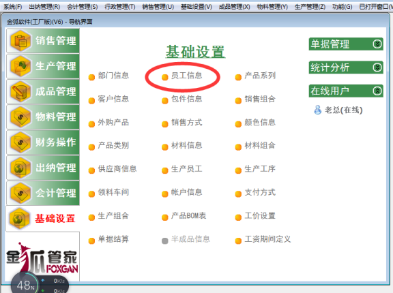393x293 pixels.
Task: Open 产品BOM表 link
Action: [x=188, y=216]
